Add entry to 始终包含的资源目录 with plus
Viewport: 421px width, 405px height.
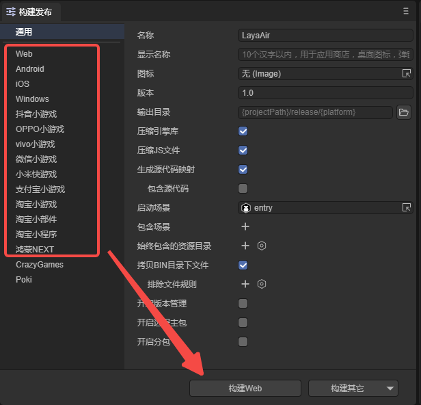(245, 246)
